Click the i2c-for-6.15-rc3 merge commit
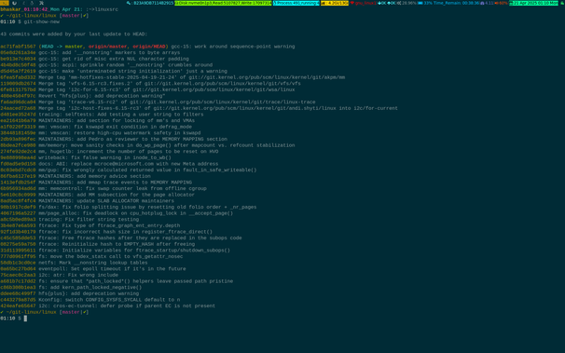565x353 pixels. click(x=147, y=89)
